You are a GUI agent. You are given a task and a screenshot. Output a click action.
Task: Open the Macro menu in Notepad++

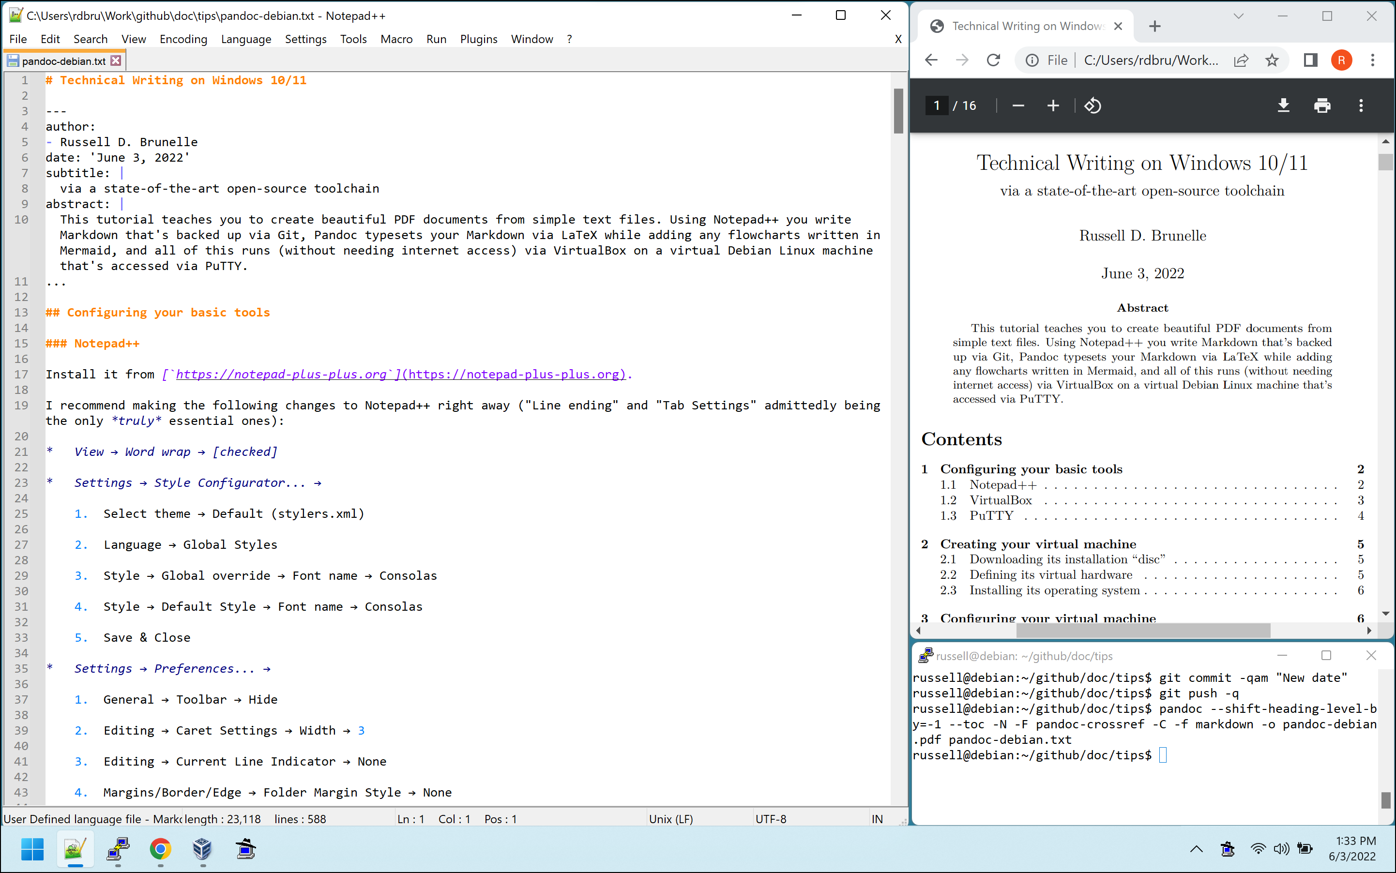click(396, 39)
